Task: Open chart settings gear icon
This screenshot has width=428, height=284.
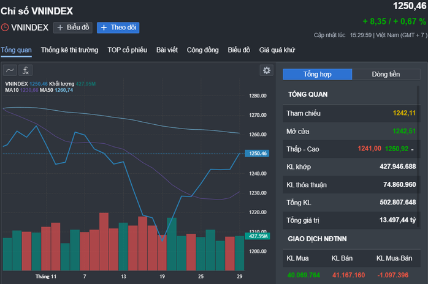Action: [266, 70]
